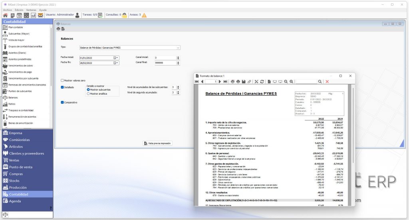Expand more modules chevron at sidebar bottom

51,208
